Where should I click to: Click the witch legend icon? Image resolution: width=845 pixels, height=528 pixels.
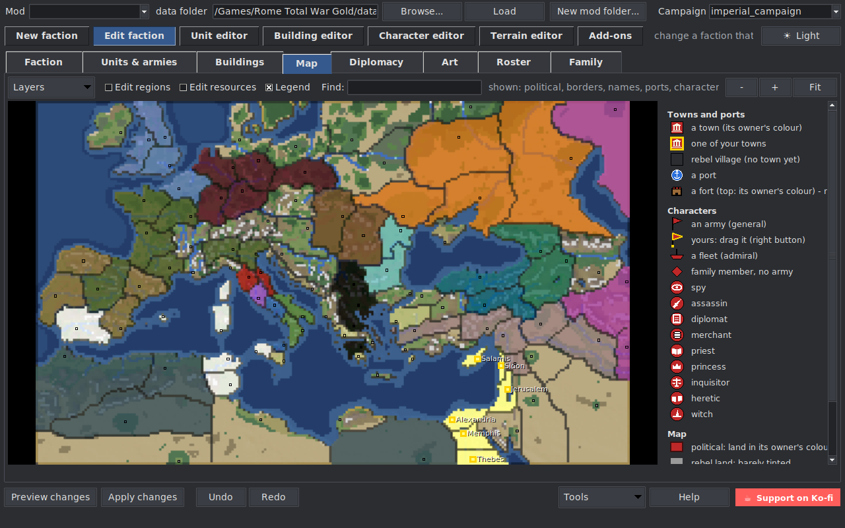coord(677,414)
